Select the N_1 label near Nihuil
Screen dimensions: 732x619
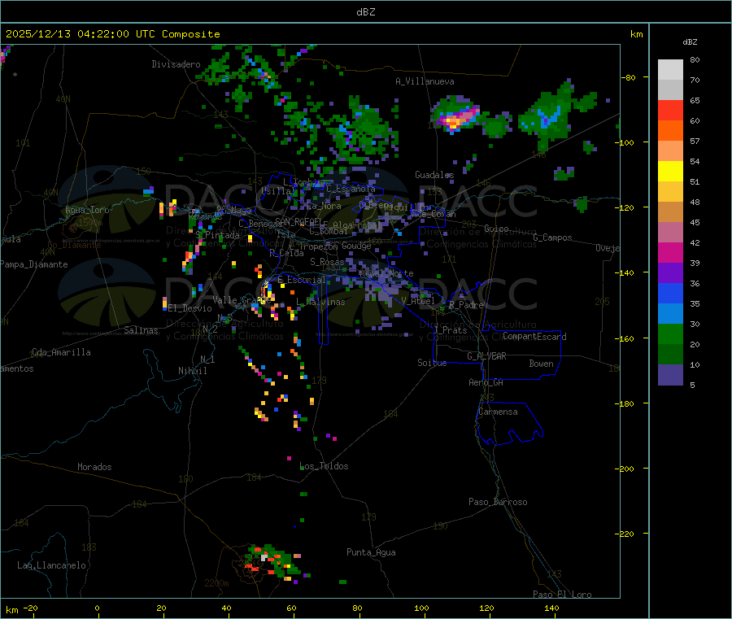pyautogui.click(x=207, y=359)
